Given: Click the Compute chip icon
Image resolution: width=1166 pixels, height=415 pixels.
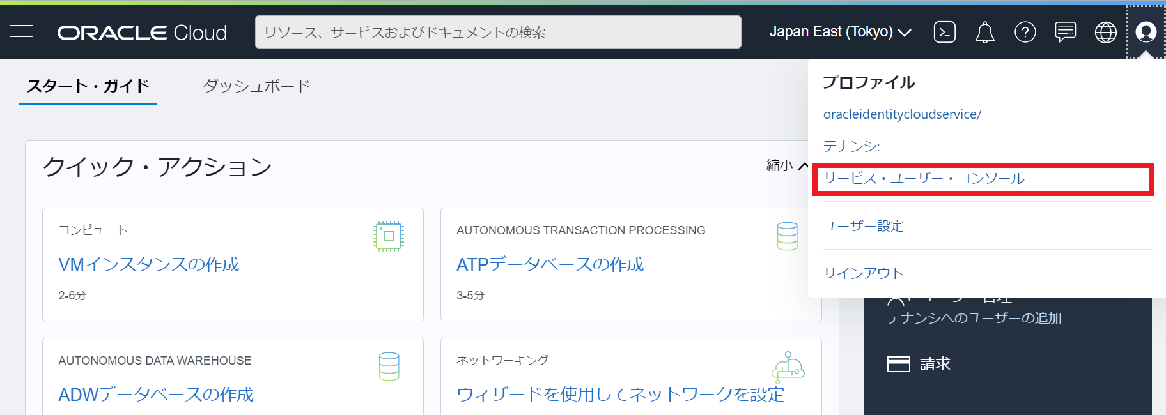Looking at the screenshot, I should coord(389,236).
